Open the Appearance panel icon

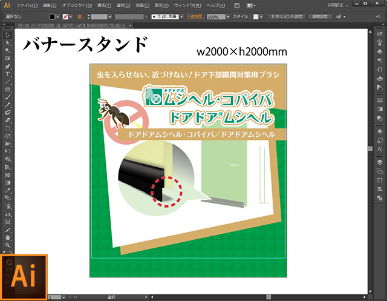380,131
